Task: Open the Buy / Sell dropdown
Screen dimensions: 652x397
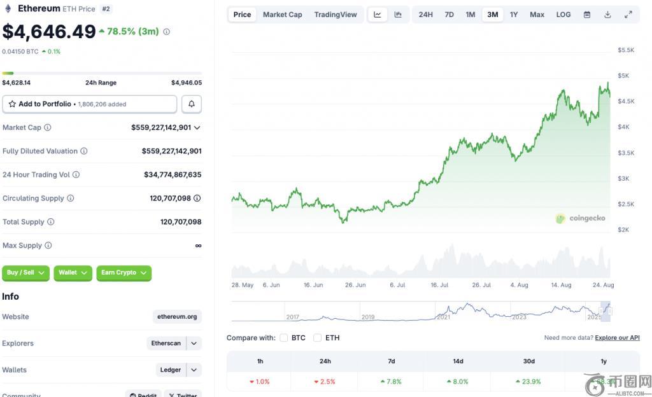Action: (25, 273)
